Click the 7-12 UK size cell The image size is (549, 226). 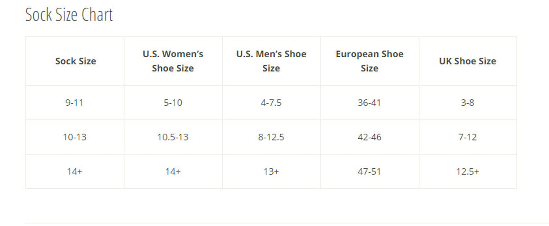tap(467, 137)
